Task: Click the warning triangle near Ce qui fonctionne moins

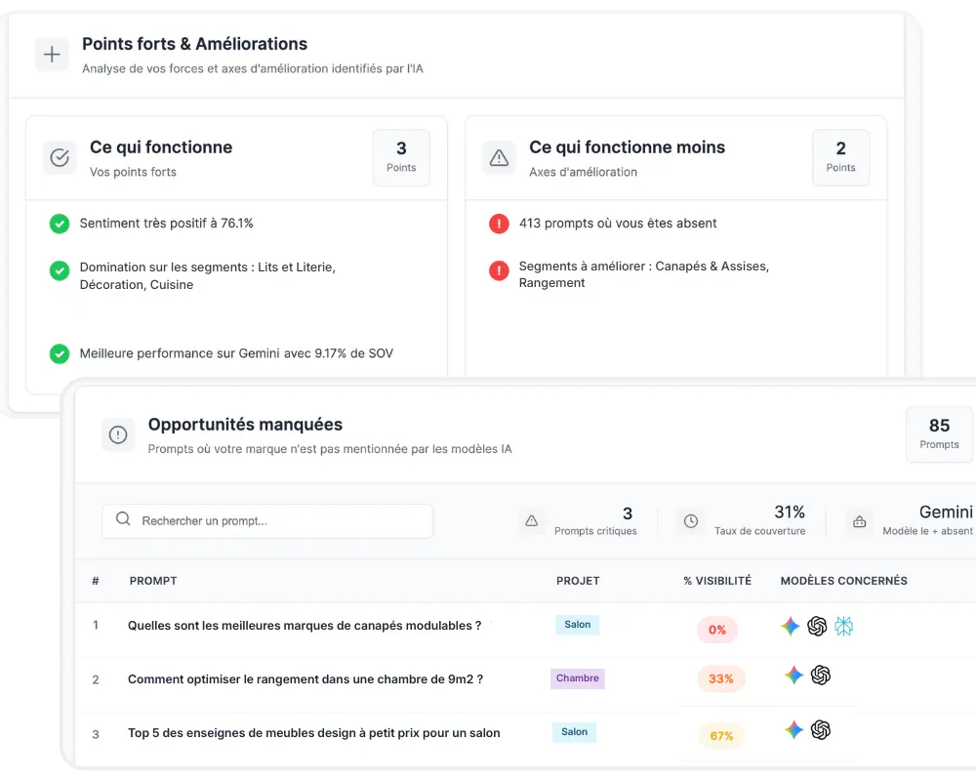Action: coord(499,157)
